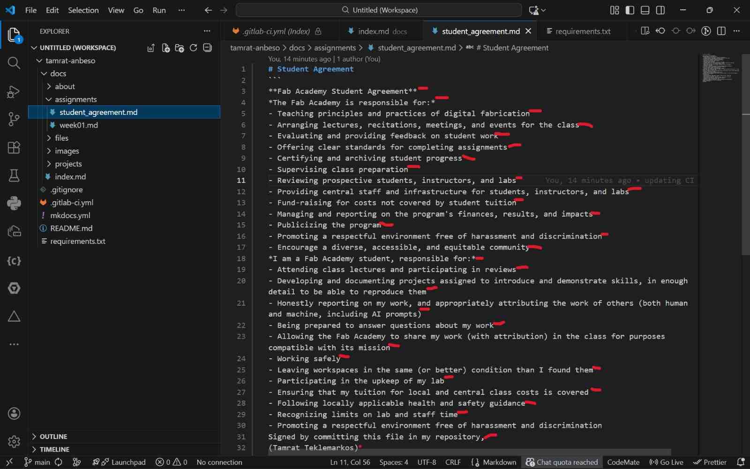Expand the projects folder
Screen dimensions: 750x469
[x=49, y=164]
